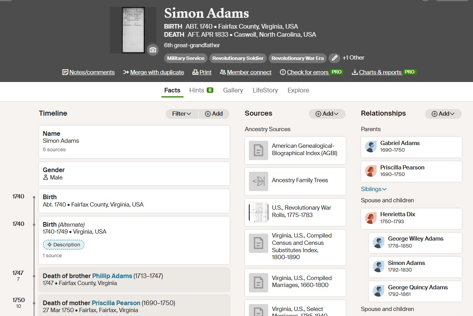This screenshot has height=316, width=473.
Task: Open the Sources Add dropdown
Action: coord(327,114)
